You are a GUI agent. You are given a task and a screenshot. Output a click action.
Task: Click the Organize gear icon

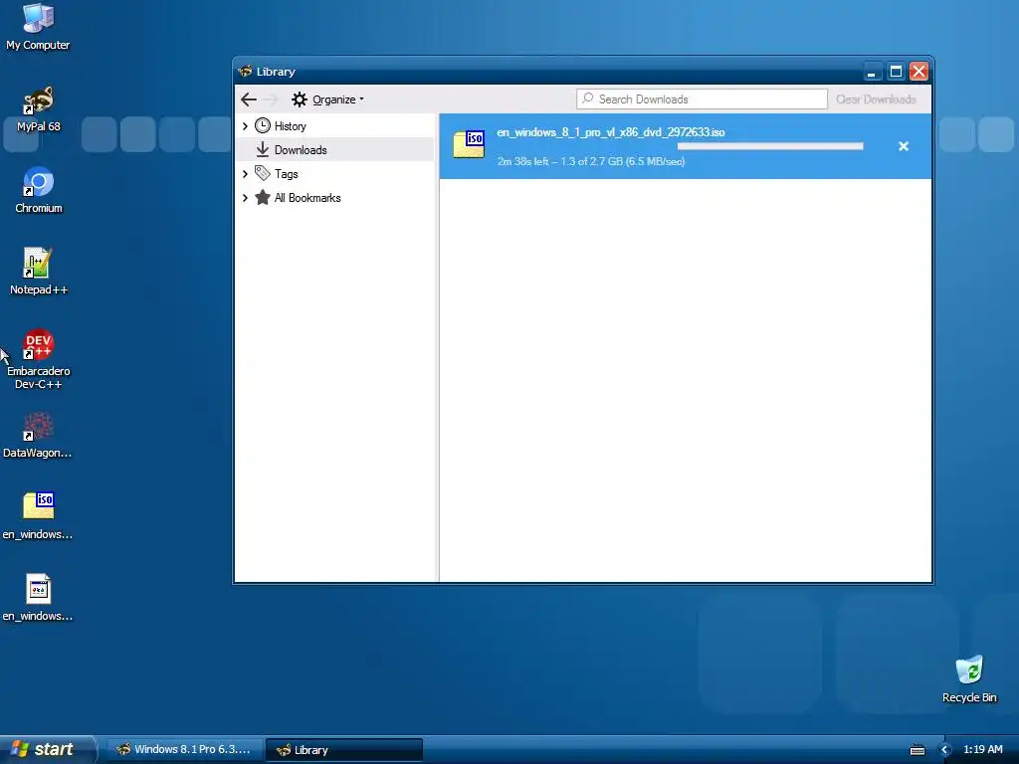[299, 99]
